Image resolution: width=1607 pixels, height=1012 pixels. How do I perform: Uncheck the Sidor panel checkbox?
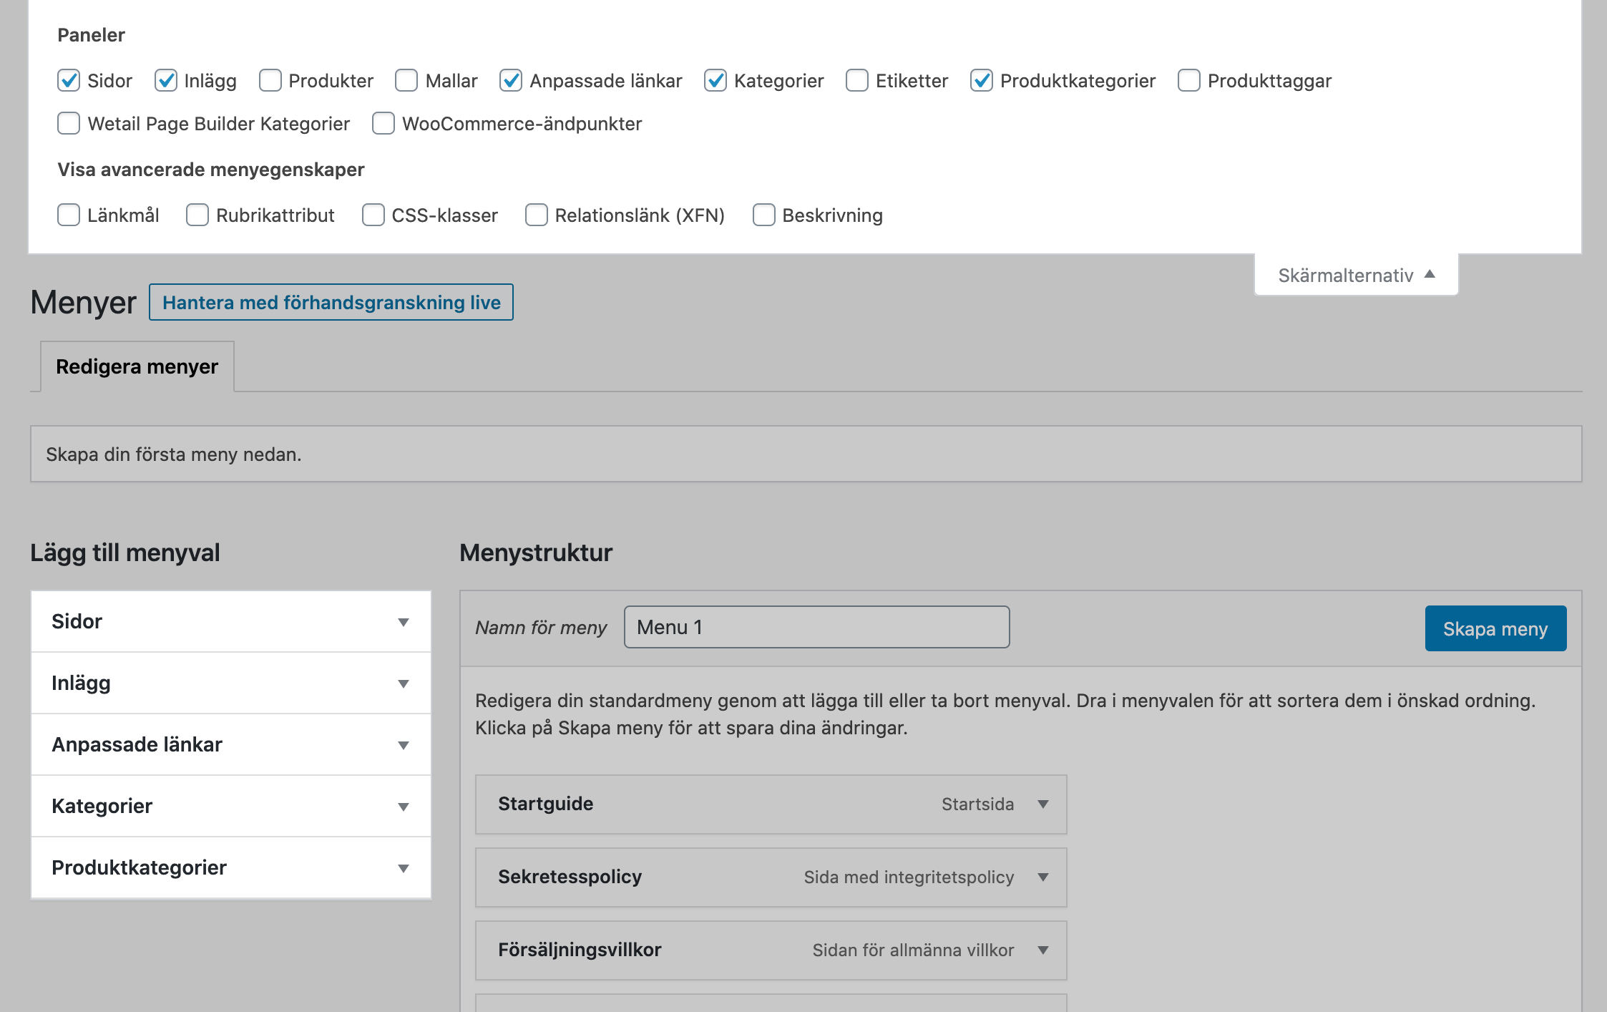coord(69,80)
